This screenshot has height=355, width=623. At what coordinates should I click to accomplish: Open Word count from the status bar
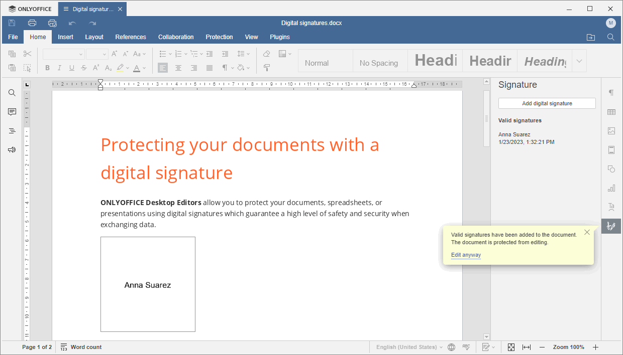[x=81, y=346]
